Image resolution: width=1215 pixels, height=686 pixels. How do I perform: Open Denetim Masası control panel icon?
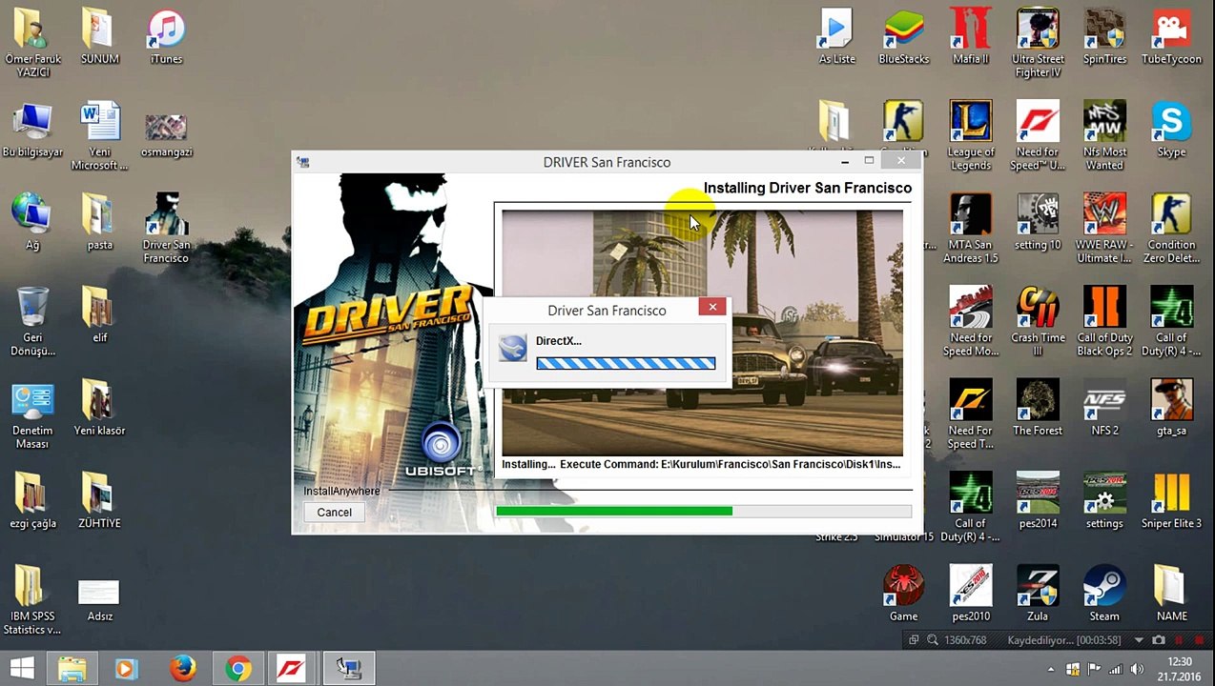point(32,414)
